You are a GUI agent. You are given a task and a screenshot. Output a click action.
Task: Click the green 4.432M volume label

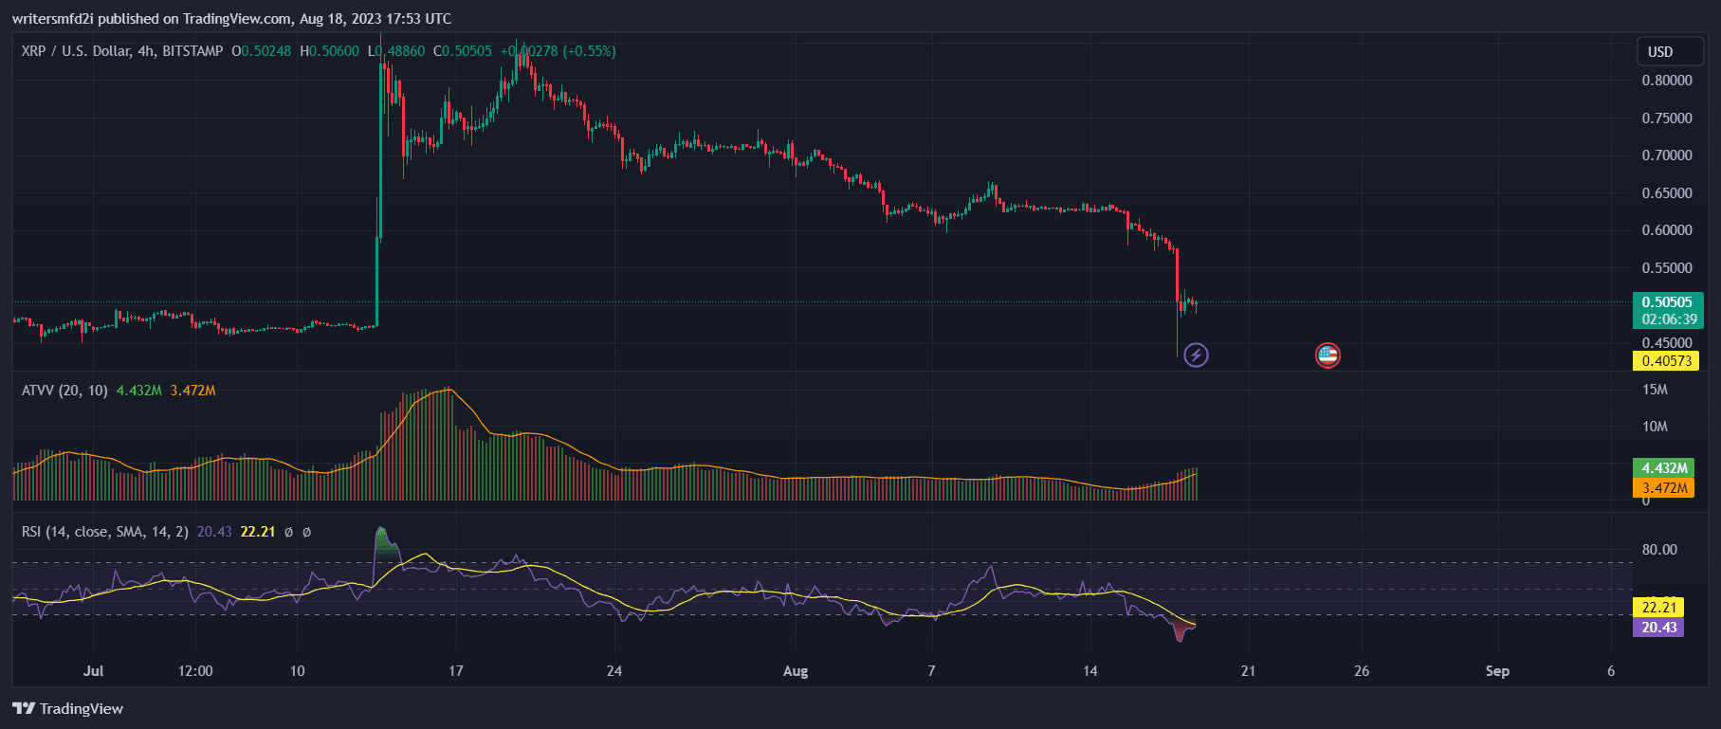1665,468
